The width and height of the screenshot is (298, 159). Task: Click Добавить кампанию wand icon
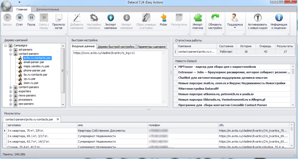(77, 18)
